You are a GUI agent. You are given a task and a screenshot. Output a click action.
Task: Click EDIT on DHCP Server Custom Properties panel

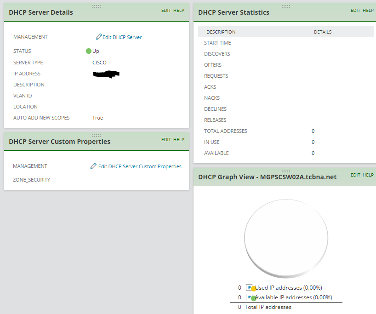166,139
